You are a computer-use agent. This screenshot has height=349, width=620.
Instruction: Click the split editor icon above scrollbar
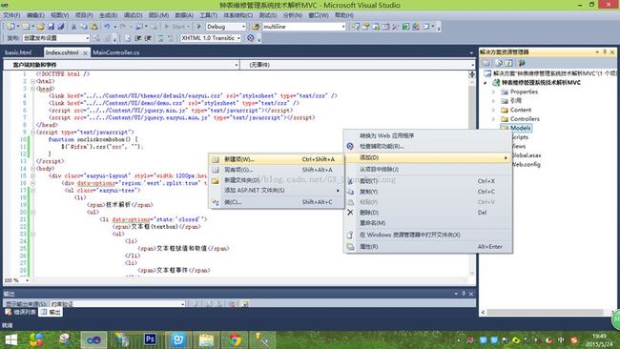472,74
